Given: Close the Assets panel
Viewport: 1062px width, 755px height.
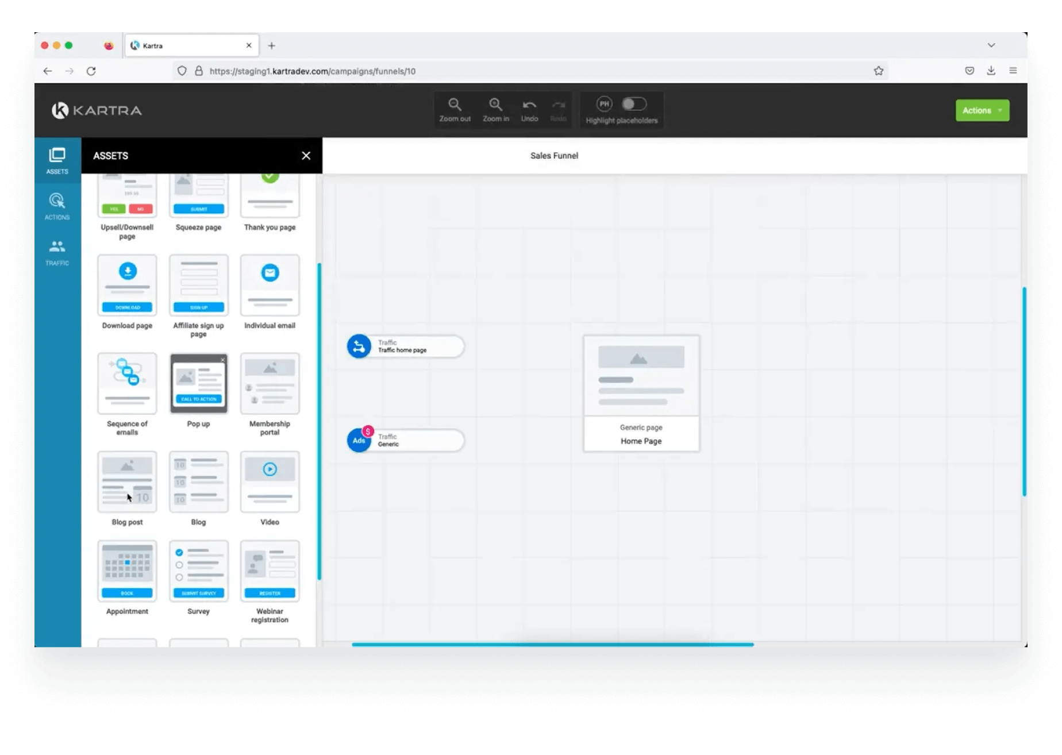Looking at the screenshot, I should click(x=306, y=156).
